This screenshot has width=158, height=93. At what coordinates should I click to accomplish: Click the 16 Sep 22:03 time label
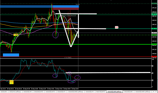75,89
